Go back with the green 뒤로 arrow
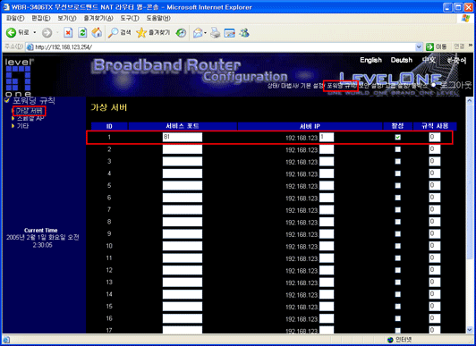This screenshot has height=346, width=476. (12, 32)
